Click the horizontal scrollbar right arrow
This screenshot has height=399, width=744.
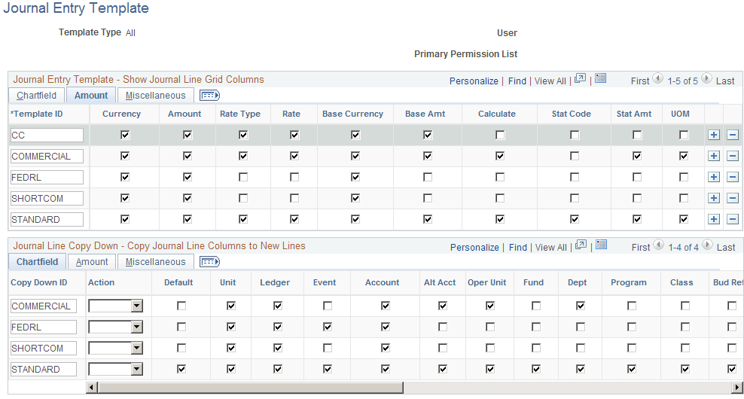pos(737,388)
